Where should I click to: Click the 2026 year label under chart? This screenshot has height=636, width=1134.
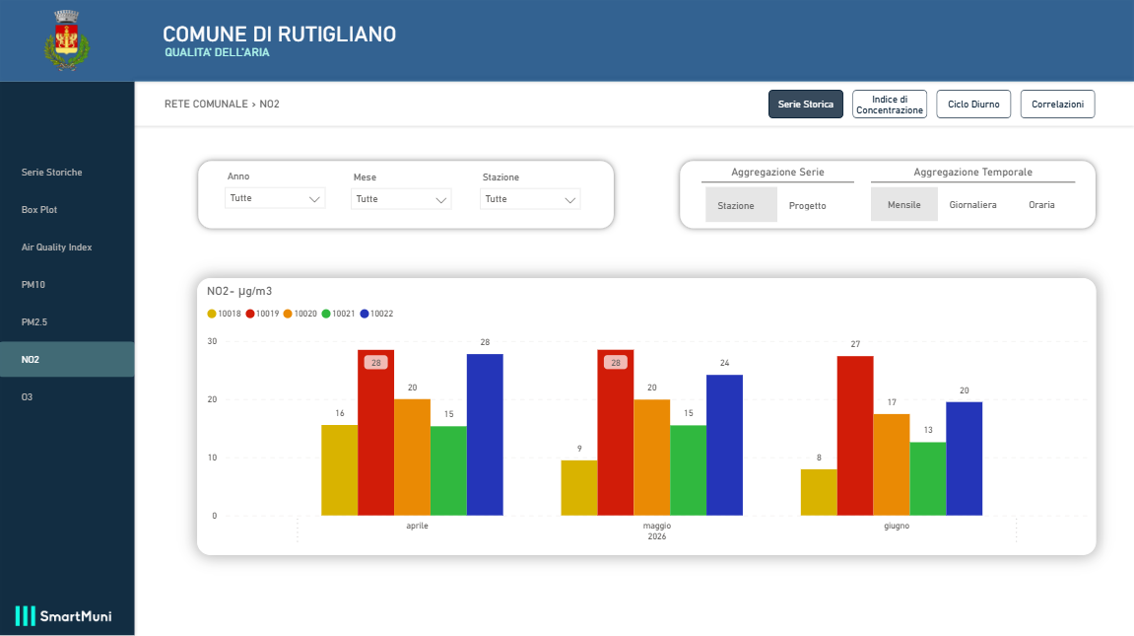657,536
